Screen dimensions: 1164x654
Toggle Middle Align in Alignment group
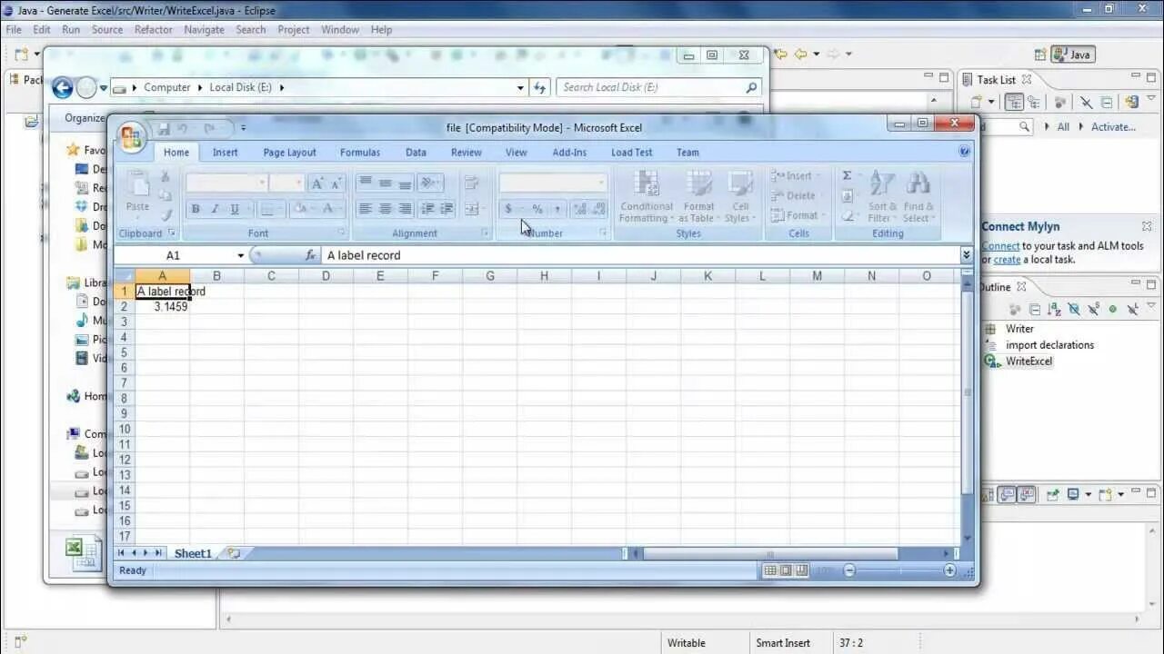(385, 183)
